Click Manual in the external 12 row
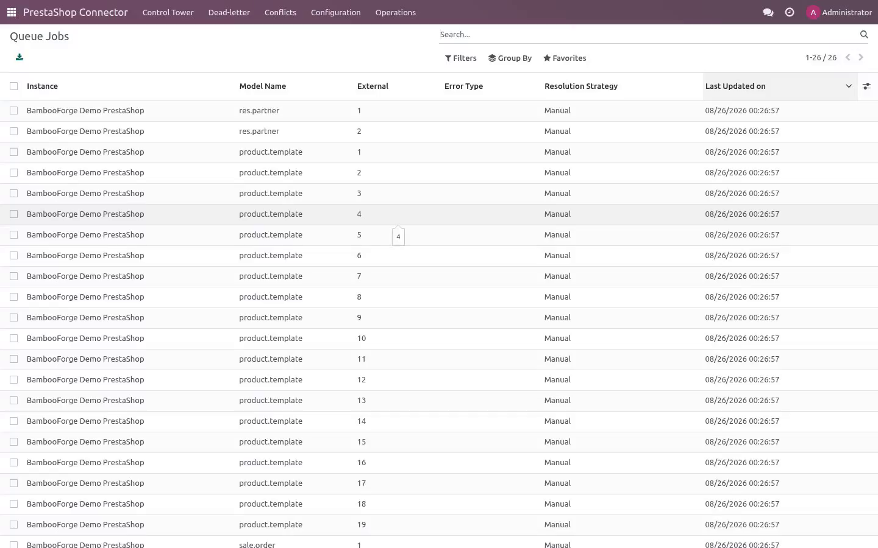Image resolution: width=878 pixels, height=548 pixels. coord(557,380)
